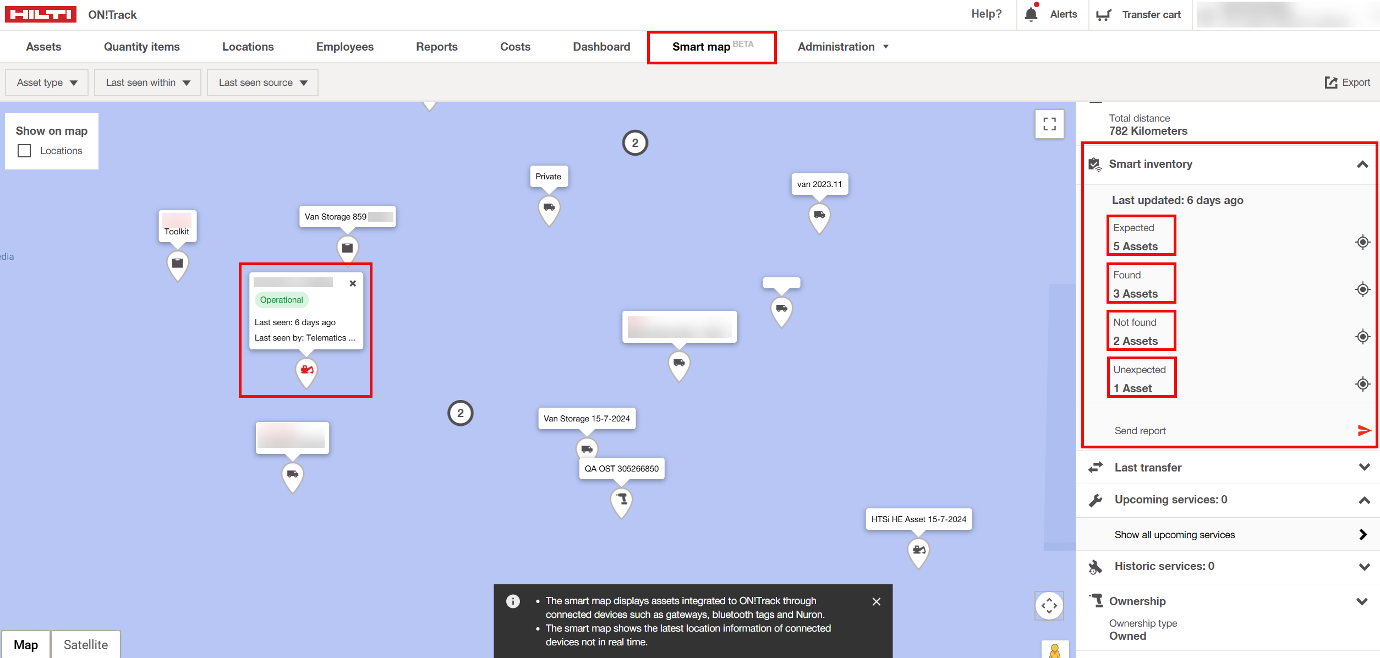Switch map view to Satellite
This screenshot has width=1380, height=658.
85,644
